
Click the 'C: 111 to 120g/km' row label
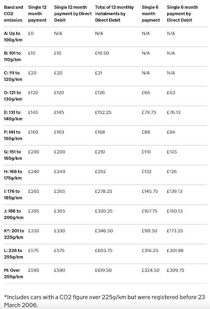tap(13, 76)
